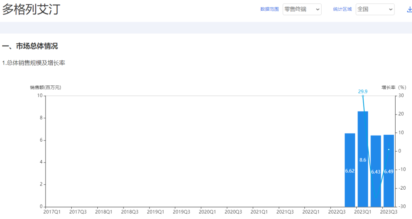Viewport: 412px width, 219px height.
Task: Click the 2023Q1 x-axis label
Action: [x=363, y=212]
